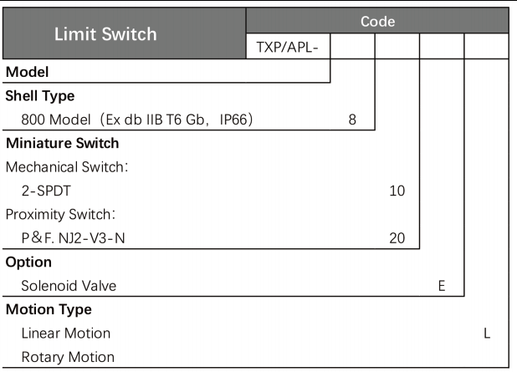Image resolution: width=517 pixels, height=372 pixels.
Task: Click the Code column header
Action: coord(377,18)
